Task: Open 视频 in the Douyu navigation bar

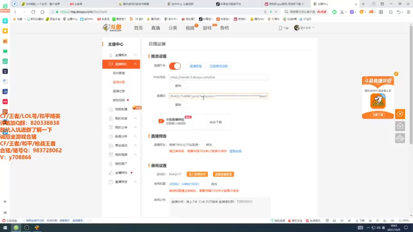Action: click(190, 28)
